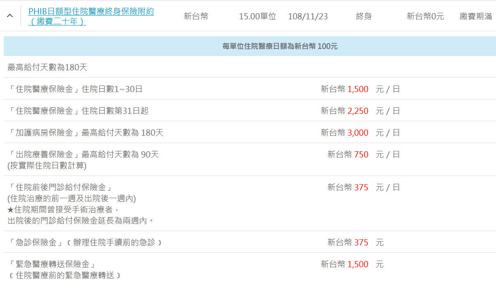This screenshot has width=496, height=289.
Task: Select the 緊急醫療轉送保險金 benefit label
Action: pyautogui.click(x=52, y=264)
